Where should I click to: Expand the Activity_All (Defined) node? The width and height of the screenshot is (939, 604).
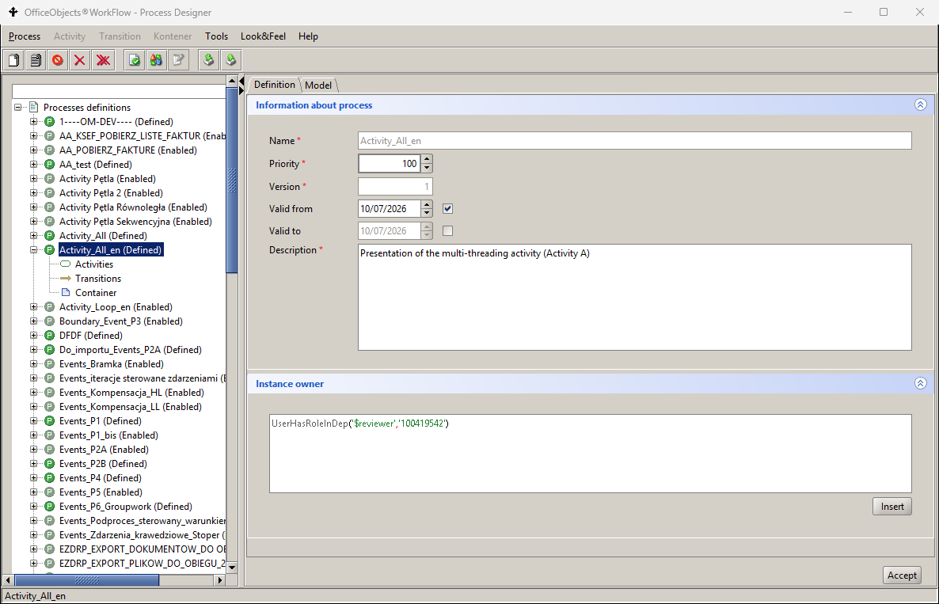point(34,236)
